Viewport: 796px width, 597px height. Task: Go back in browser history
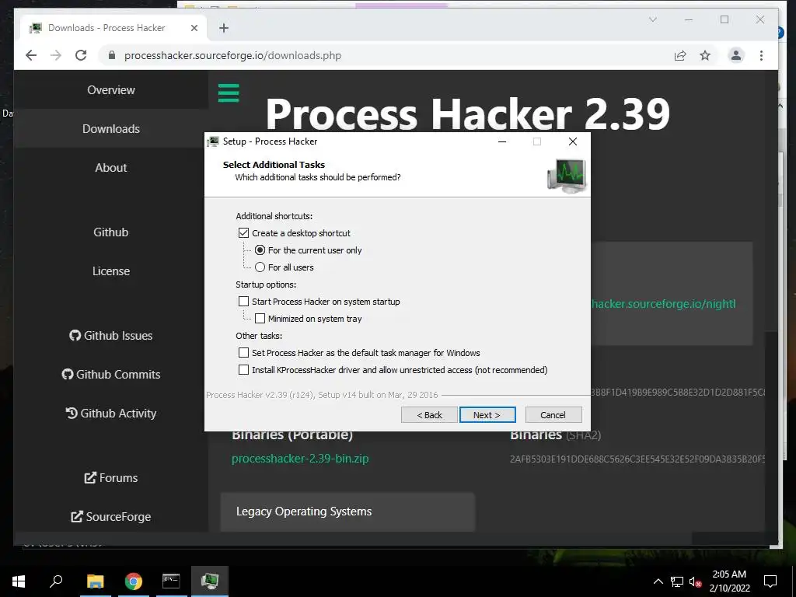(31, 55)
